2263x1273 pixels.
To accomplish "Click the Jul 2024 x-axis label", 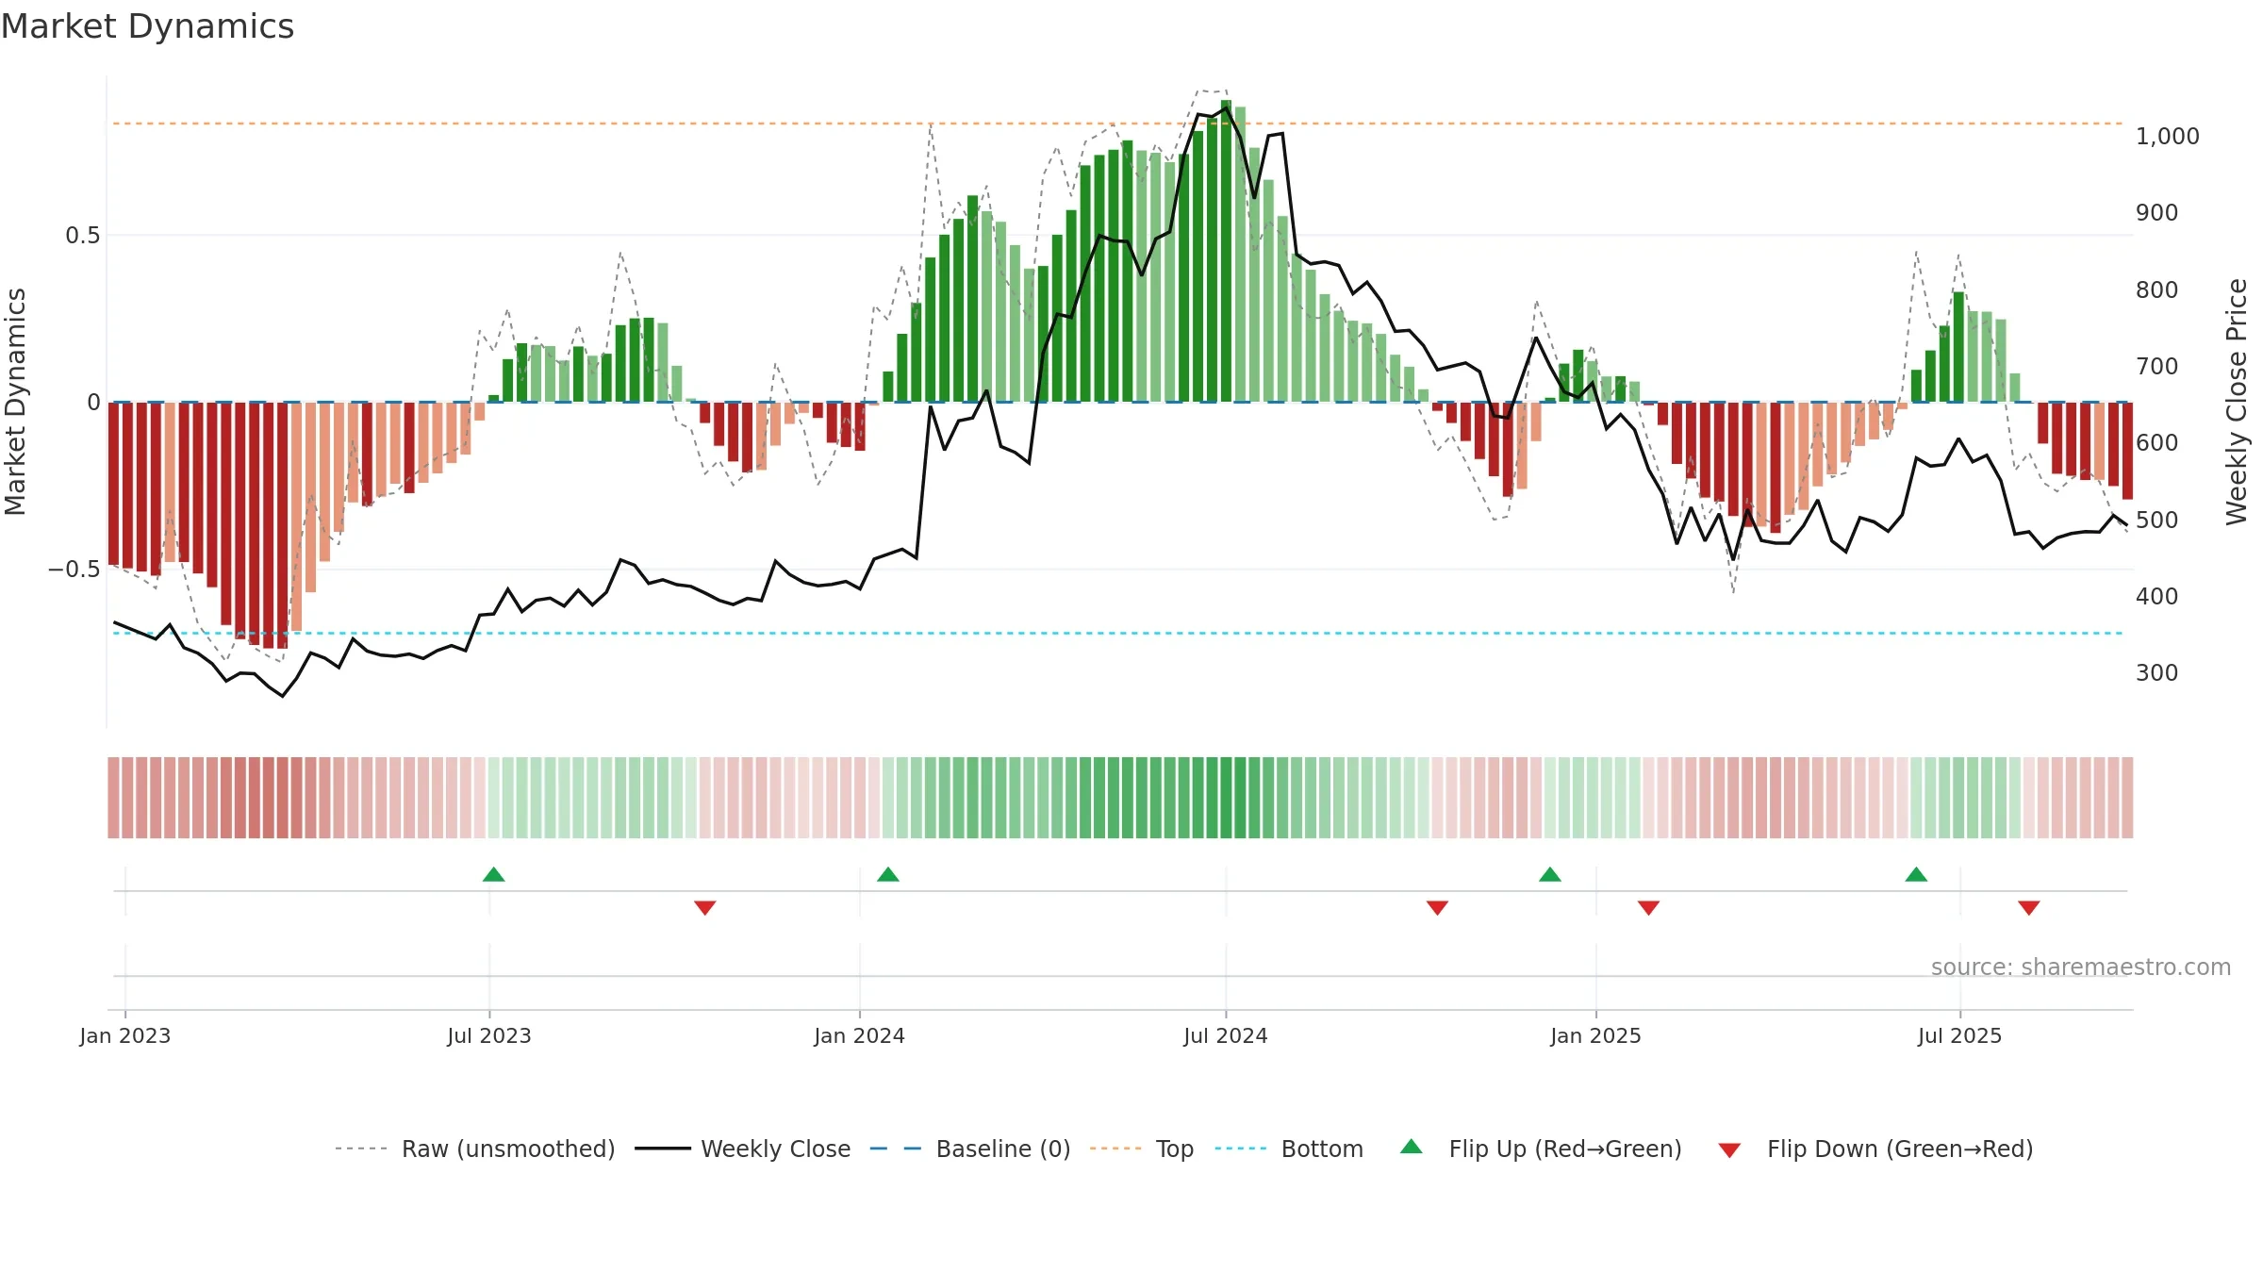I will point(1226,1035).
